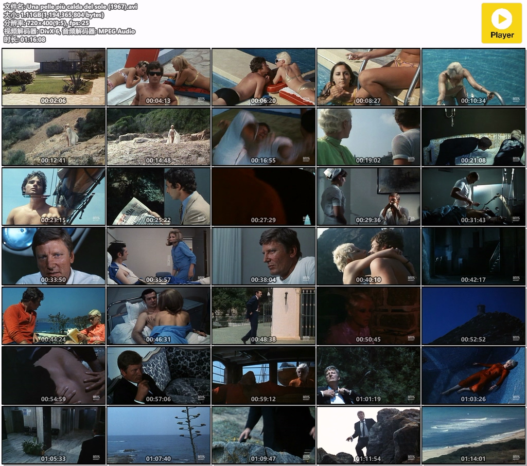
Task: Click the file size info line
Action: (x=54, y=15)
